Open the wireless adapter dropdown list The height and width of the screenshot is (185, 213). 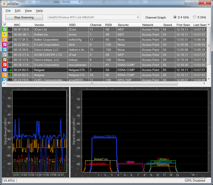coord(138,17)
